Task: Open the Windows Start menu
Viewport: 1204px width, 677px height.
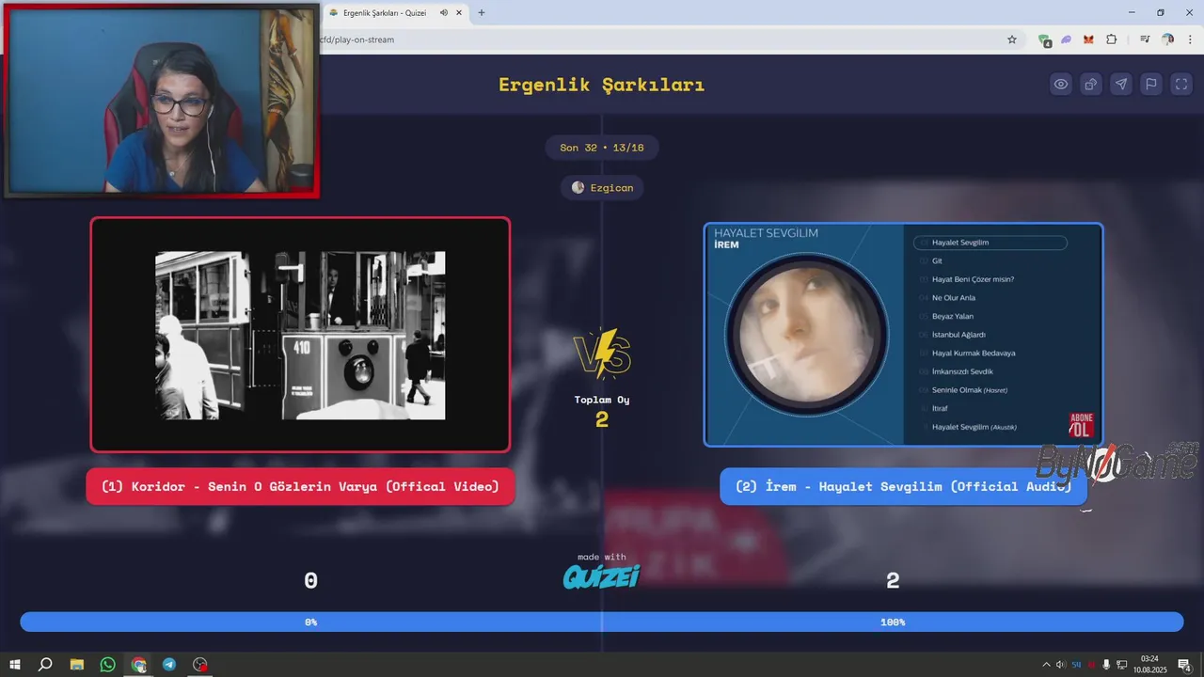Action: [x=15, y=665]
